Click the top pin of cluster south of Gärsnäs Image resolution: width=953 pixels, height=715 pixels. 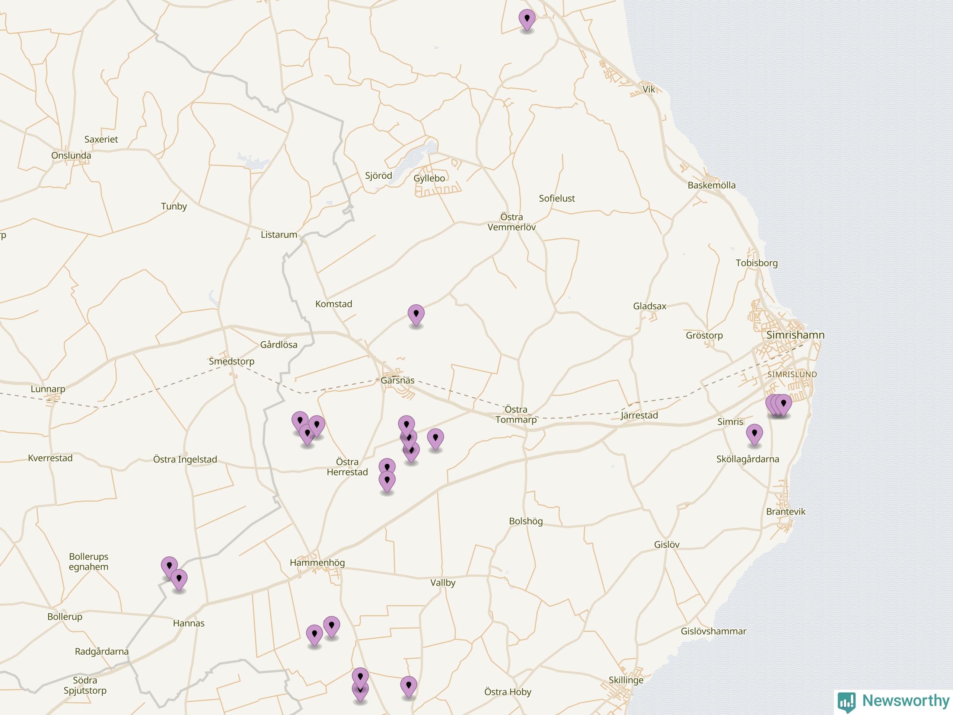(406, 426)
